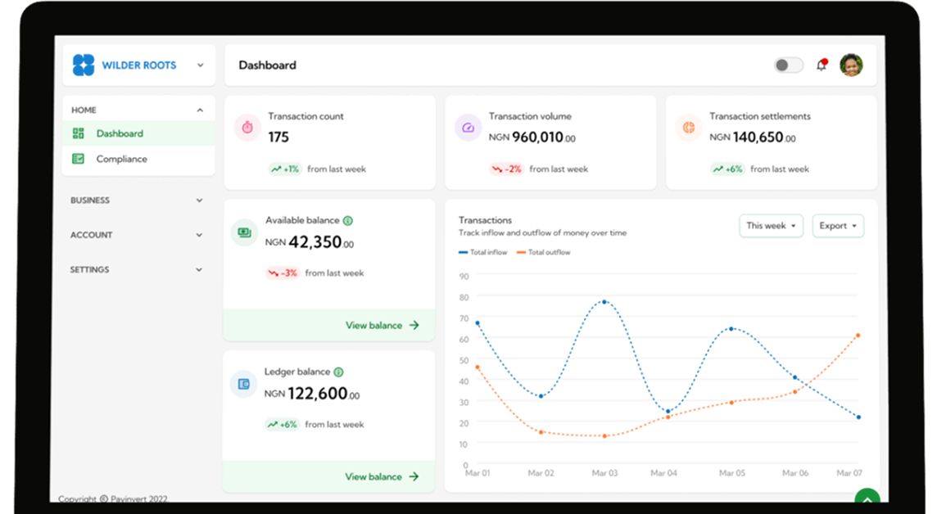Flip the toggle switch in the top bar
The width and height of the screenshot is (937, 514).
coord(788,64)
